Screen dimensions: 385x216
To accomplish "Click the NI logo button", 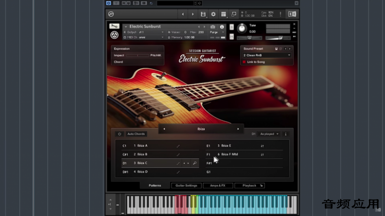I will (x=292, y=14).
